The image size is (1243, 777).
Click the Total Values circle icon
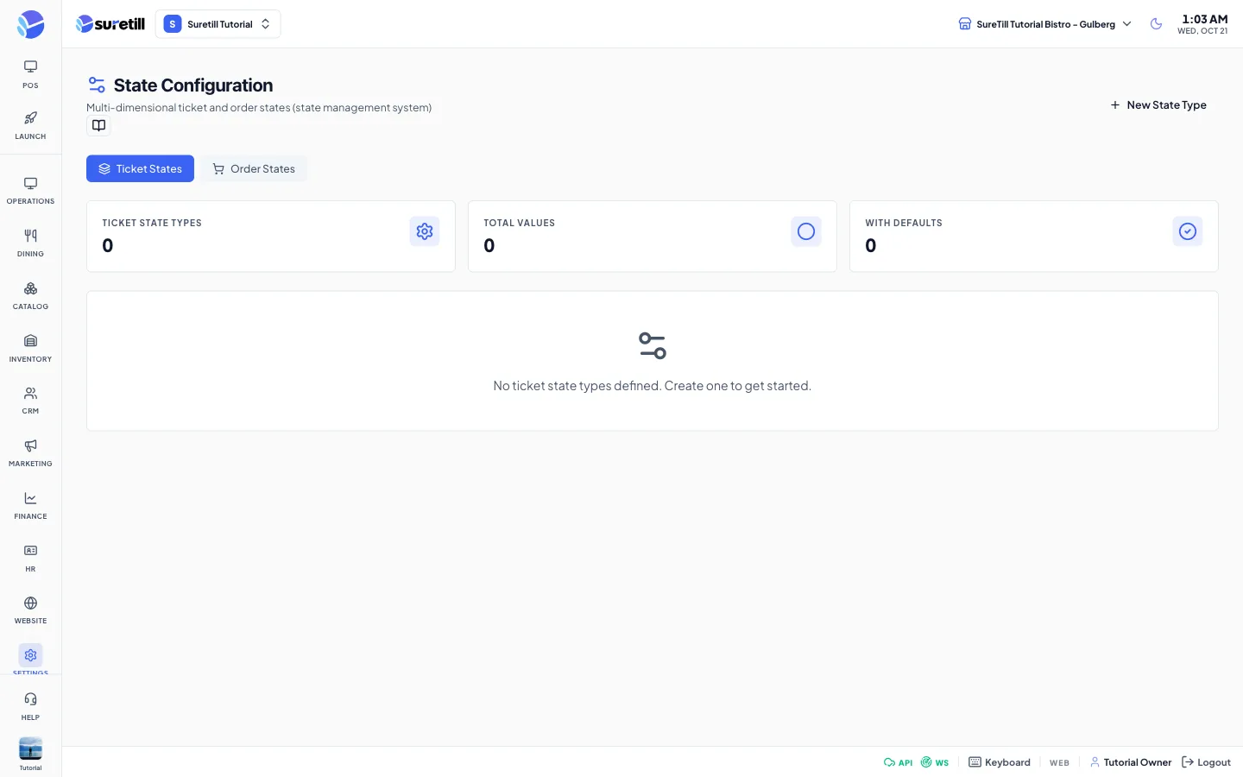coord(806,231)
